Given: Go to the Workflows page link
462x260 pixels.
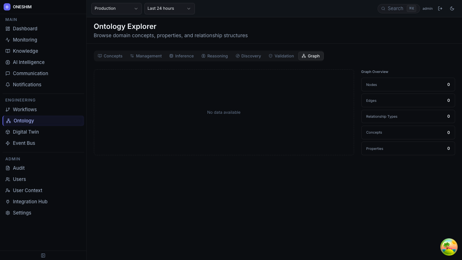Looking at the screenshot, I should [x=25, y=109].
